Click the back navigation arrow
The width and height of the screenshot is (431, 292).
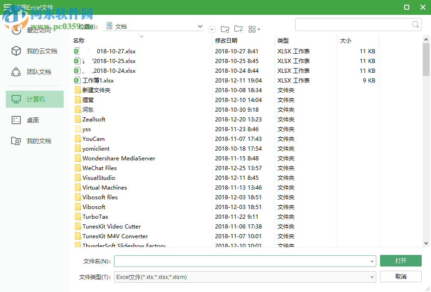point(212,29)
